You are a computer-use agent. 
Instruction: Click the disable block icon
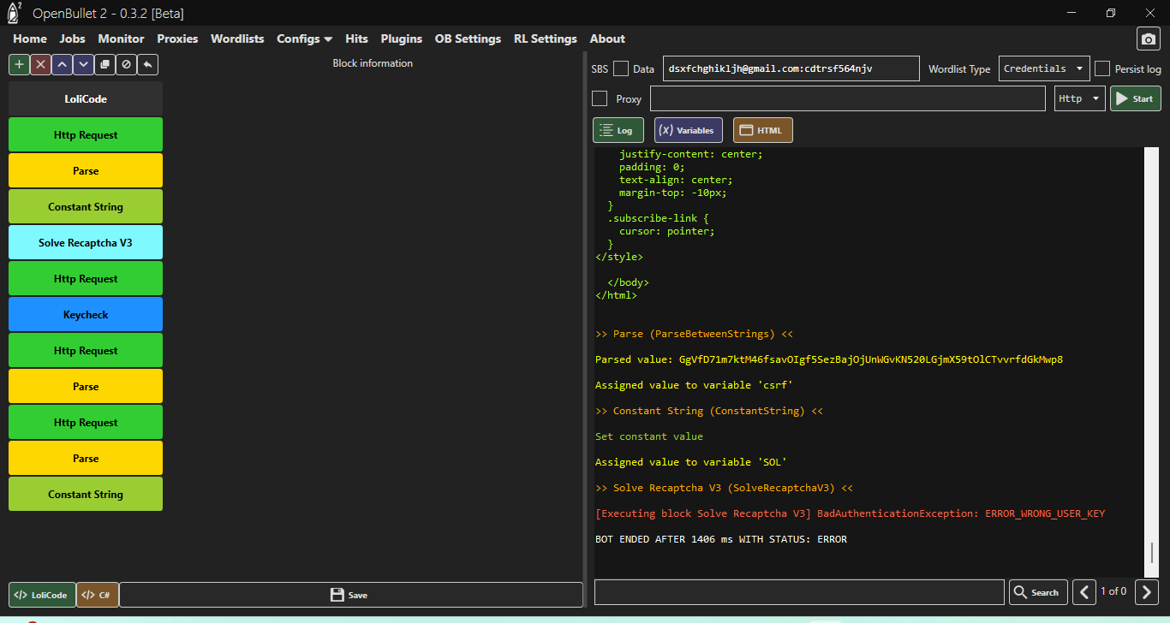126,64
